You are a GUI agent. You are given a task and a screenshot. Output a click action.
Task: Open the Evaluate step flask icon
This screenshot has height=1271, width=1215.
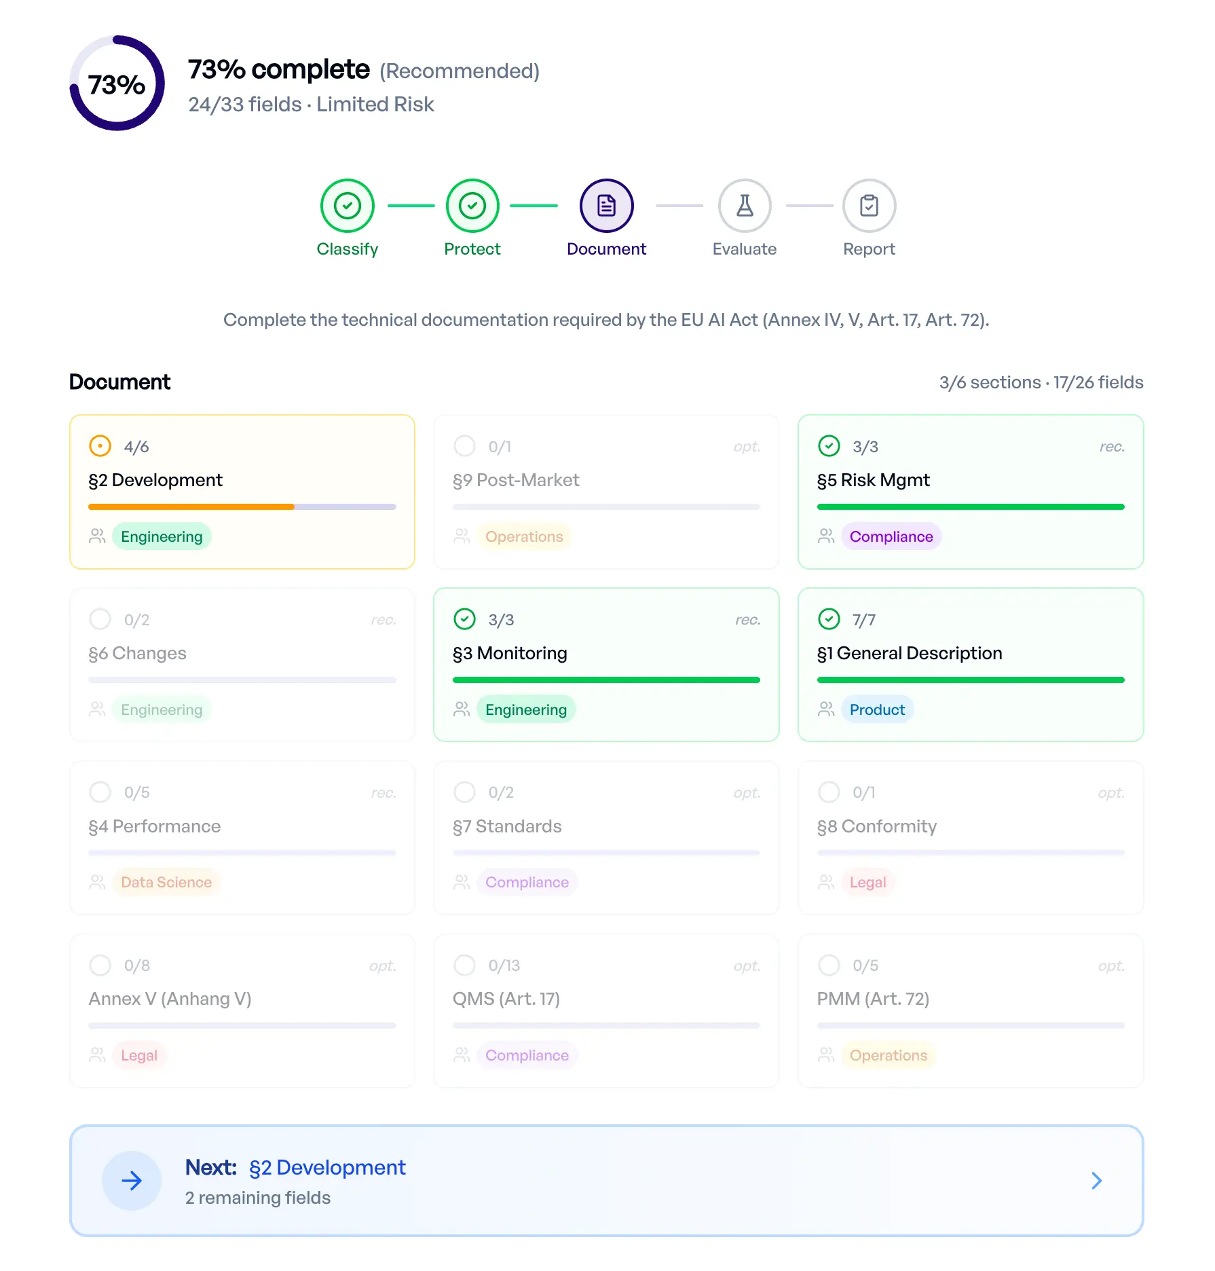[745, 206]
